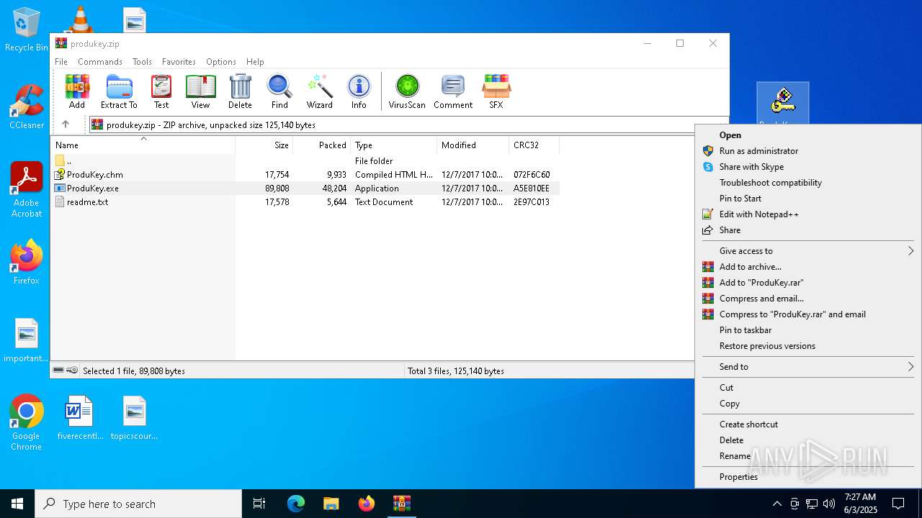Sort by Name column header
Image resolution: width=922 pixels, height=518 pixels.
(x=143, y=145)
